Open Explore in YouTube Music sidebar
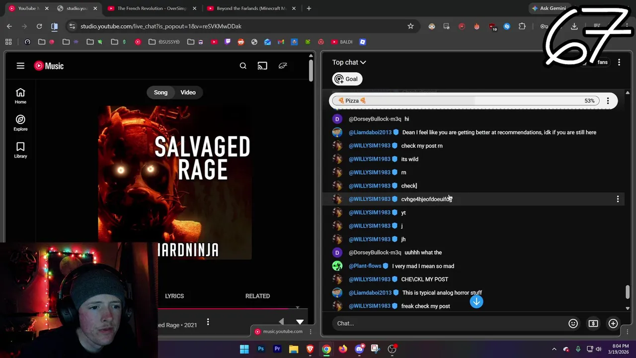The height and width of the screenshot is (358, 636). [x=20, y=123]
